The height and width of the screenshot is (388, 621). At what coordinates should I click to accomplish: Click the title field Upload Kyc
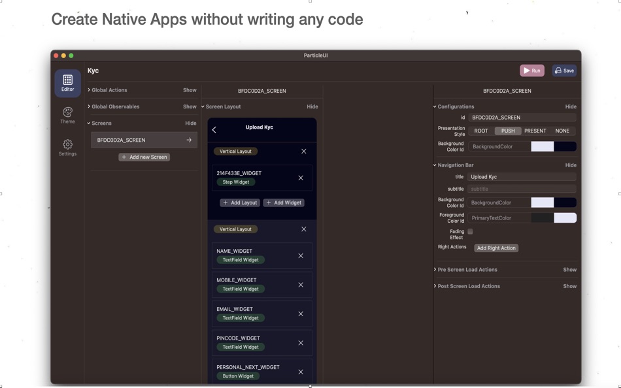coord(522,177)
